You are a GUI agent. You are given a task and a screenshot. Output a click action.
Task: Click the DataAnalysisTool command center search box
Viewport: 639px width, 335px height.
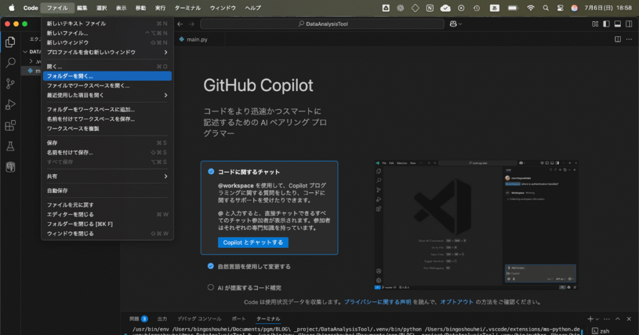(x=323, y=24)
